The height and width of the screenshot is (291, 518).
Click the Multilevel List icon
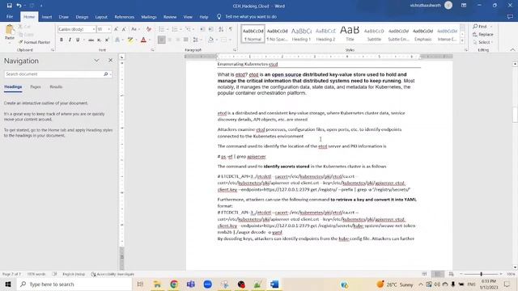[x=188, y=29]
